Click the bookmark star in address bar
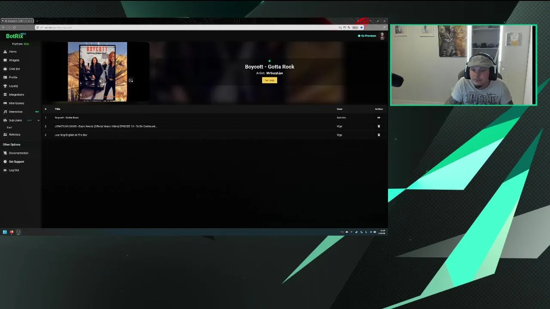 click(361, 27)
